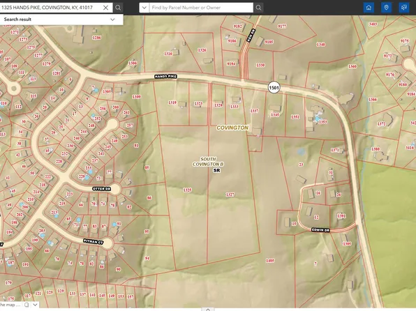Expand the bottom attribute panel arrow
Image resolution: width=416 pixels, height=311 pixels.
click(208, 310)
